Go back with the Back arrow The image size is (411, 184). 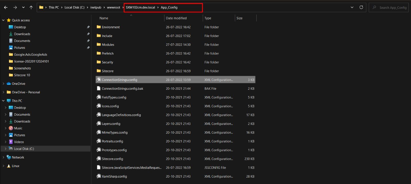(6, 7)
